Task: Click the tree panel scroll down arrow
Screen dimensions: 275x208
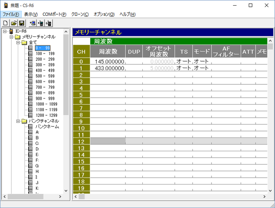Action: [66, 191]
